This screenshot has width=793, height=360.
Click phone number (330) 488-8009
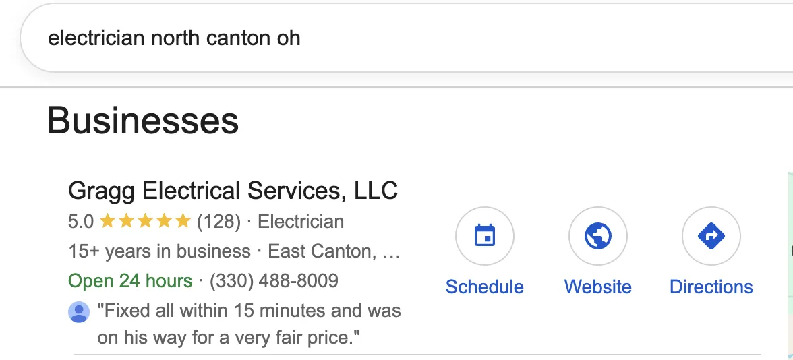(x=274, y=280)
